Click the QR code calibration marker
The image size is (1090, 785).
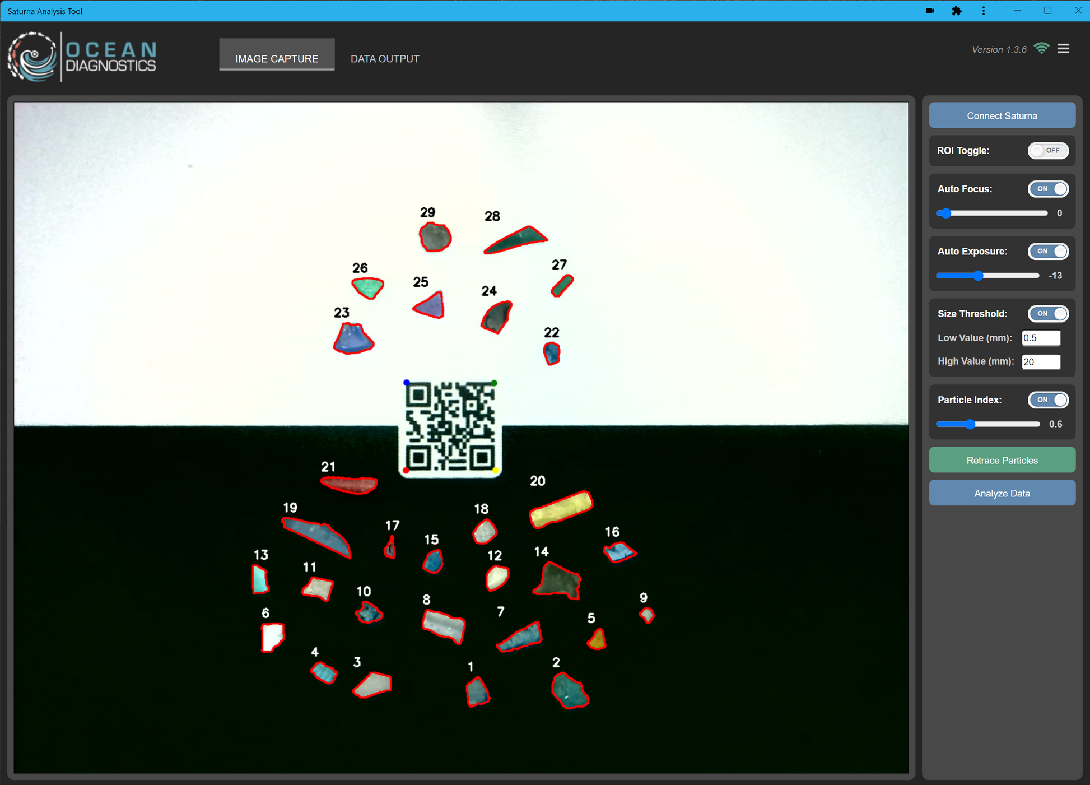coord(450,427)
